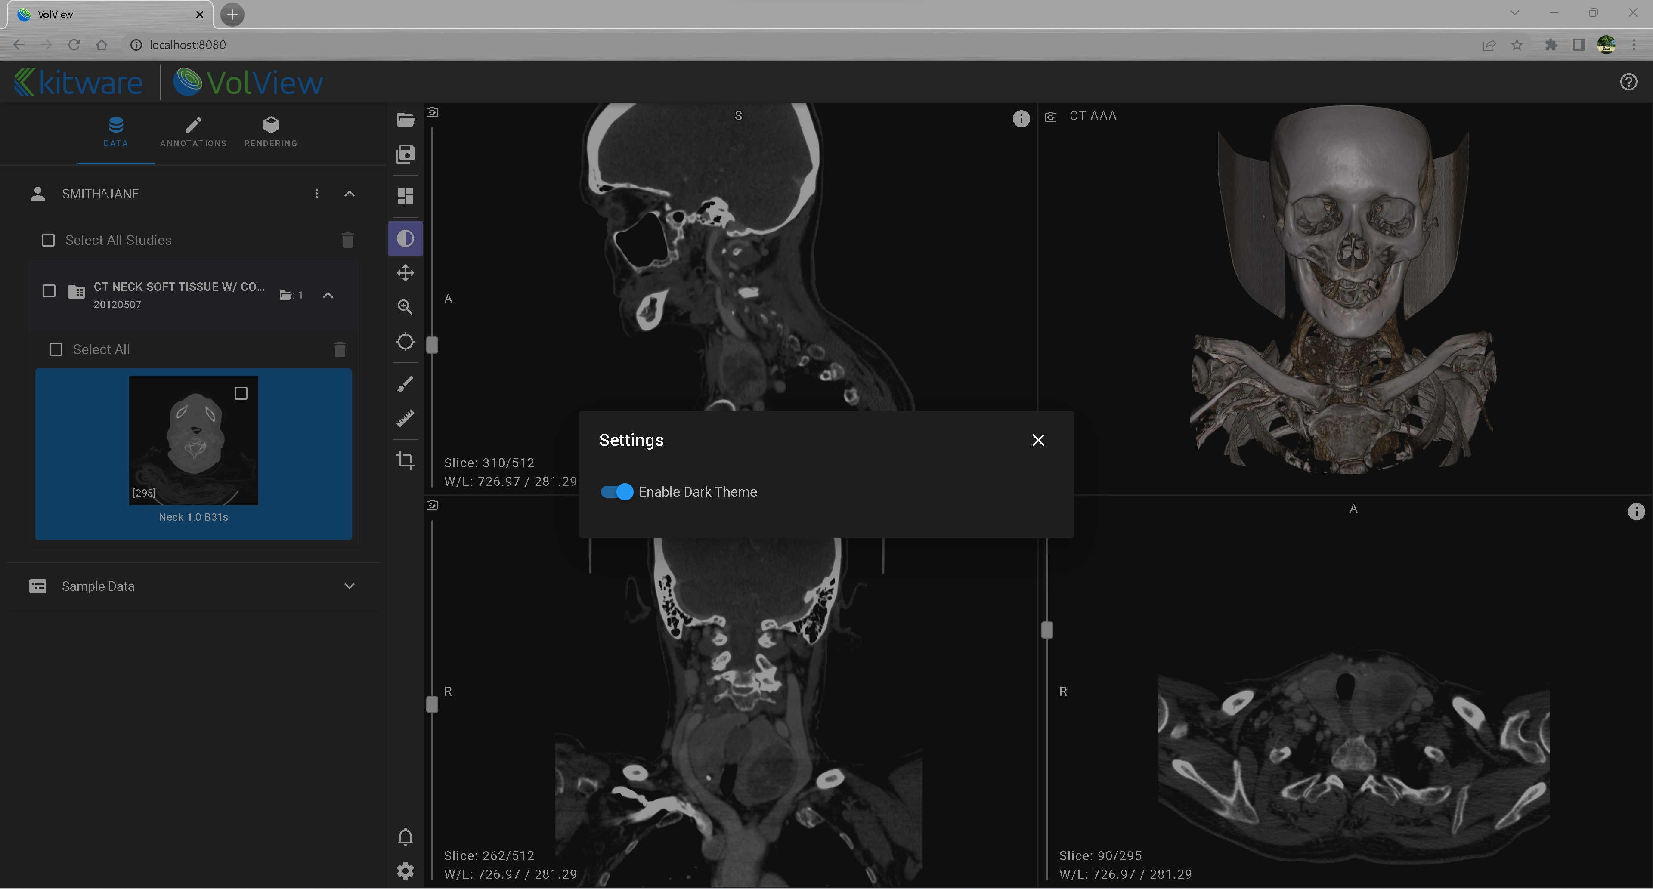Check Select All Studies checkbox
The width and height of the screenshot is (1653, 889).
[48, 240]
